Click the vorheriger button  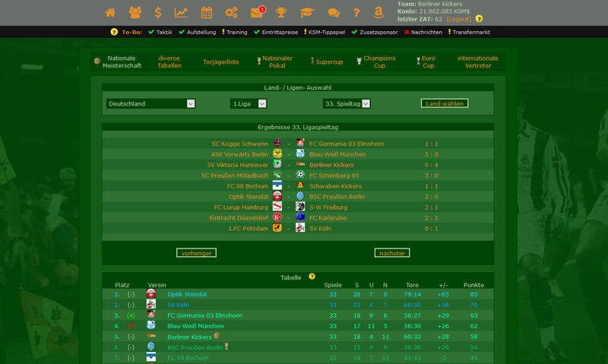196,253
